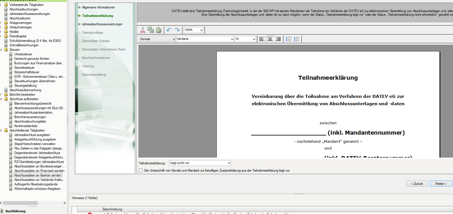453x214 pixels.
Task: Align text left in editor
Action: click(262, 39)
